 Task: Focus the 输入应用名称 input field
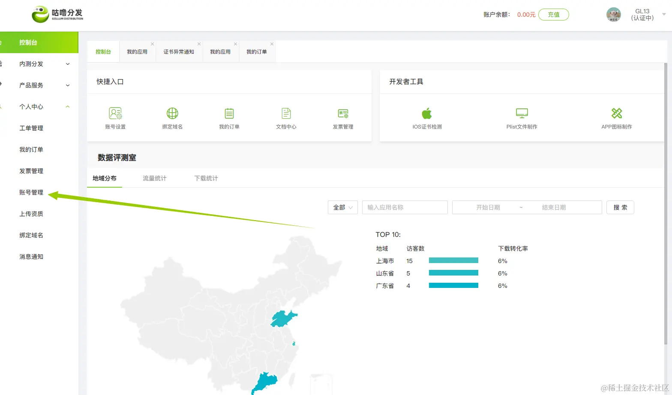pyautogui.click(x=405, y=207)
